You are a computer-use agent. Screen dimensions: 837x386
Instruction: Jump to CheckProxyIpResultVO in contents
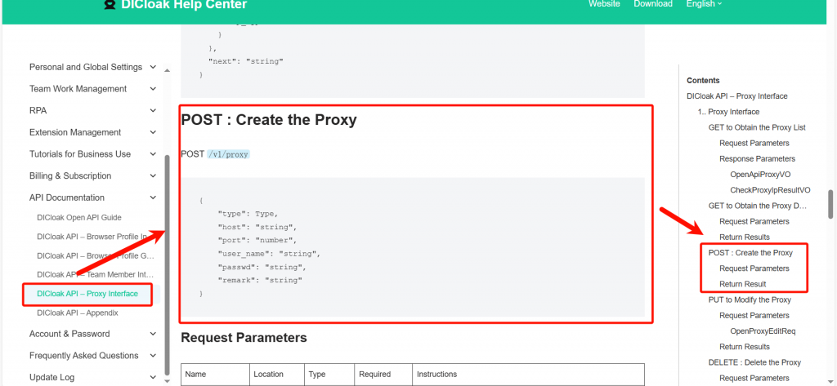point(770,190)
